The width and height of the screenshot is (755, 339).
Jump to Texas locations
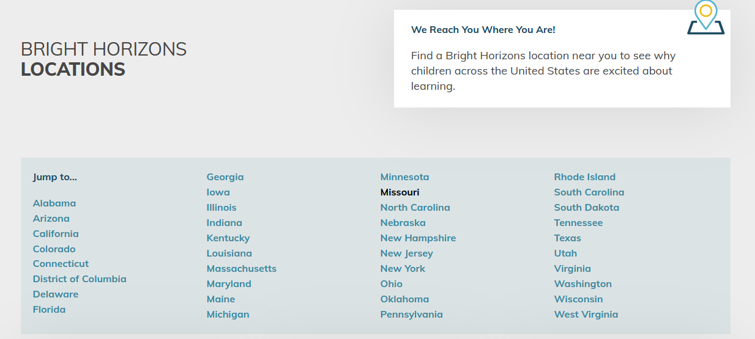point(567,238)
